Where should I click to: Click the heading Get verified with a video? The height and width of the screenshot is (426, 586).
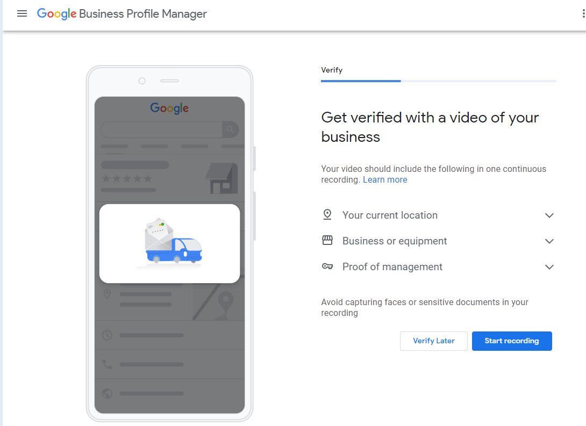point(430,127)
